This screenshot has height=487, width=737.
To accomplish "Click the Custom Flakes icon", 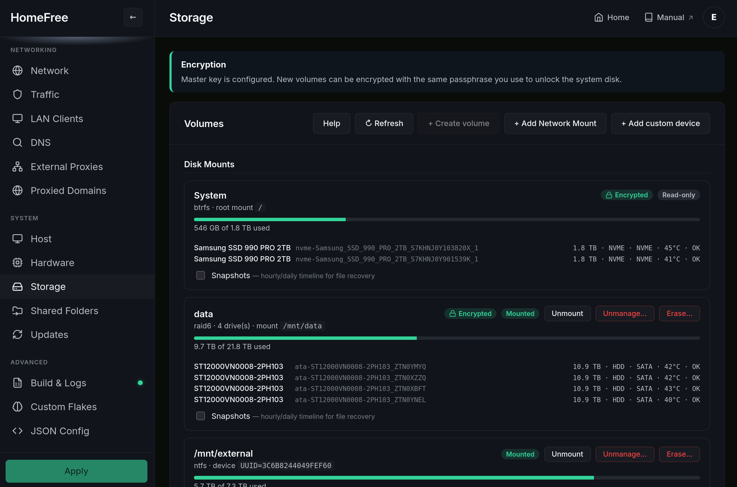I will pyautogui.click(x=17, y=407).
